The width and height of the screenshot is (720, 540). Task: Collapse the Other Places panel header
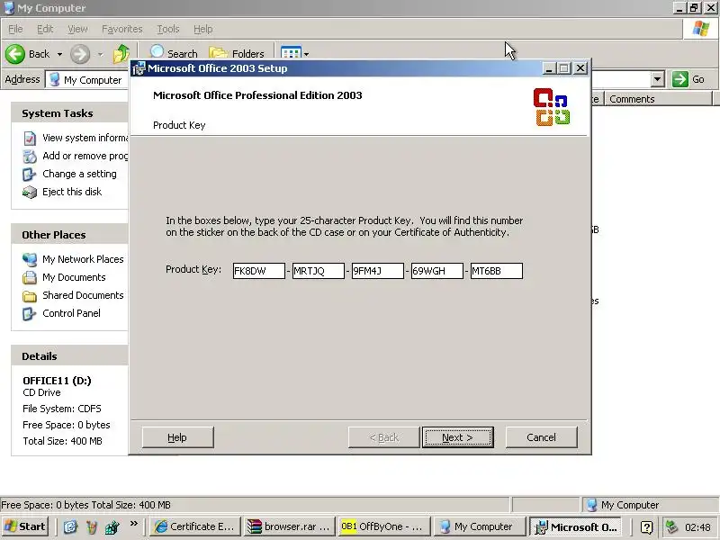click(x=70, y=235)
